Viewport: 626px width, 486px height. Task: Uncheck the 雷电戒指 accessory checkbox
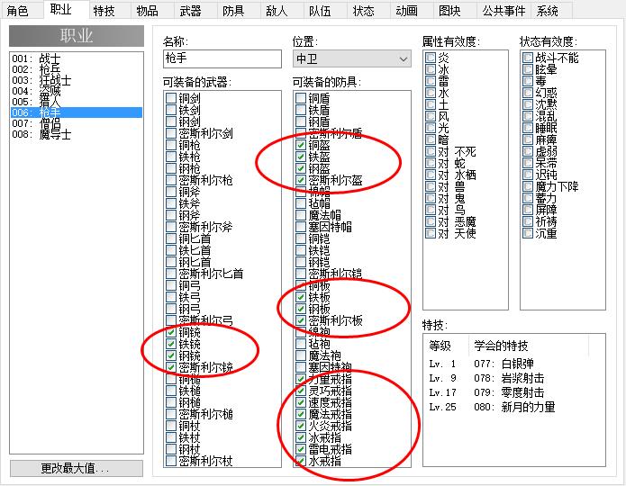301,449
